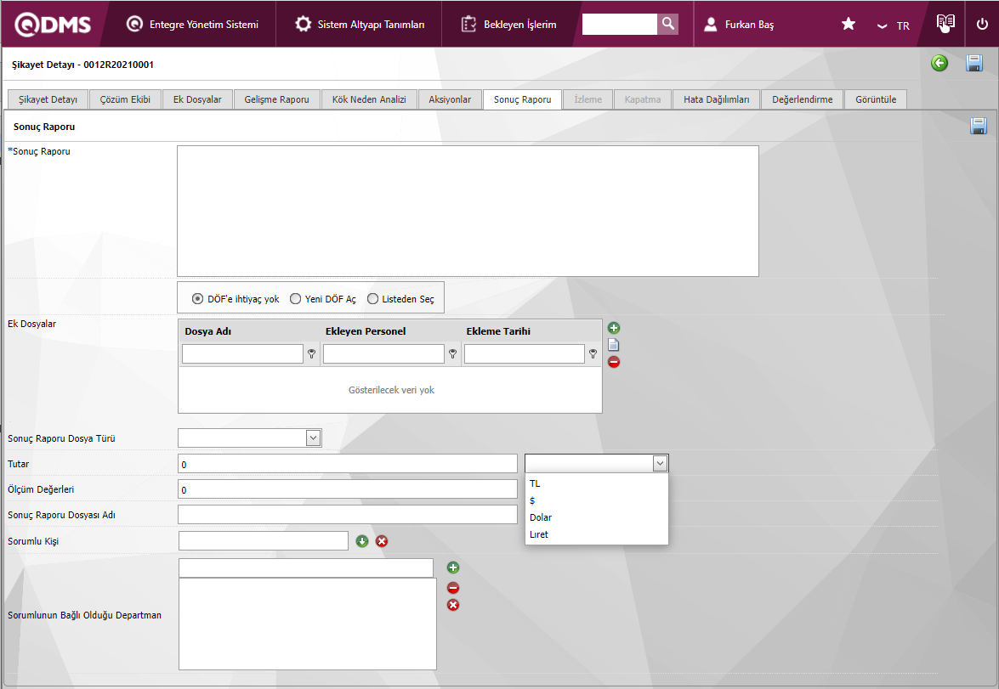Click green select icon next to Sorumlu Kişi
999x689 pixels.
pyautogui.click(x=362, y=541)
